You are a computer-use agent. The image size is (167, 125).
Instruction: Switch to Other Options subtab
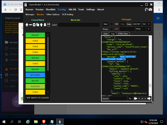53,15
